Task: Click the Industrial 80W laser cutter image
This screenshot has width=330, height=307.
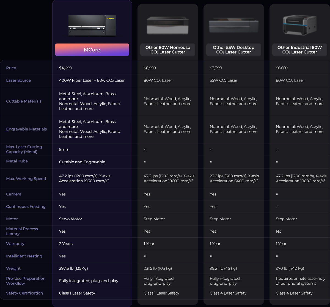Action: tap(299, 25)
